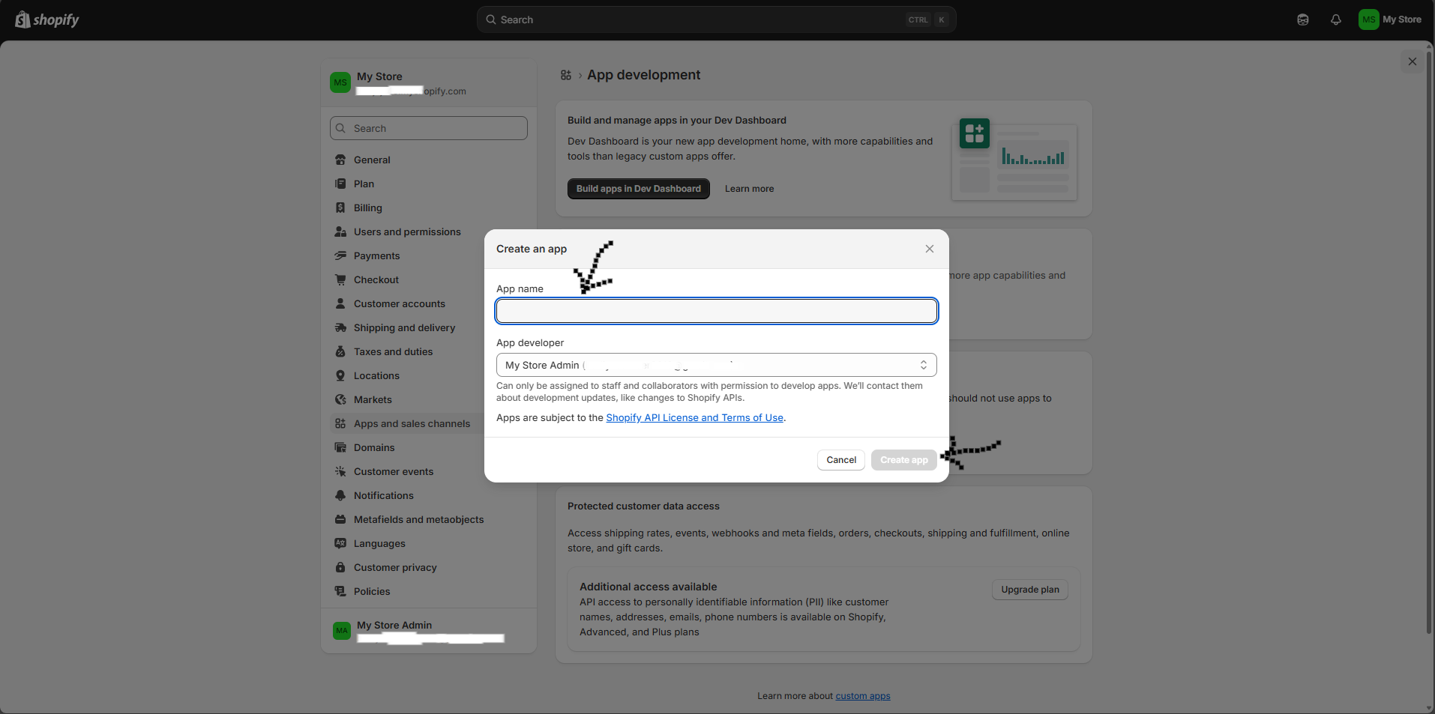Close the settings panel with X
The width and height of the screenshot is (1435, 714).
pyautogui.click(x=1412, y=61)
